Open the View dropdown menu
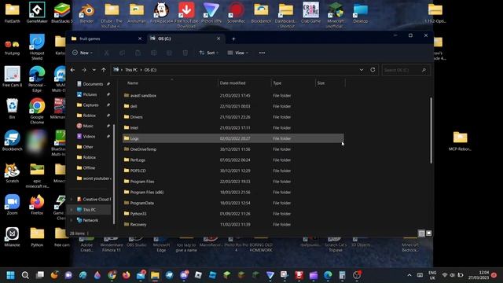Image resolution: width=503 pixels, height=283 pixels. [237, 53]
